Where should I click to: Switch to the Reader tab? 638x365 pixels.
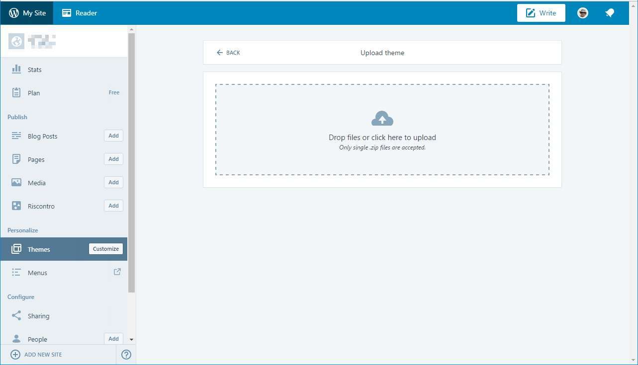coord(80,13)
